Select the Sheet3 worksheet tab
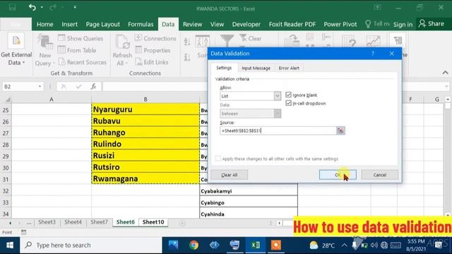The height and width of the screenshot is (254, 452). pos(47,222)
